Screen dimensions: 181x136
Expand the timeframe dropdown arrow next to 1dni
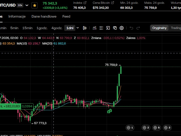[78, 28]
